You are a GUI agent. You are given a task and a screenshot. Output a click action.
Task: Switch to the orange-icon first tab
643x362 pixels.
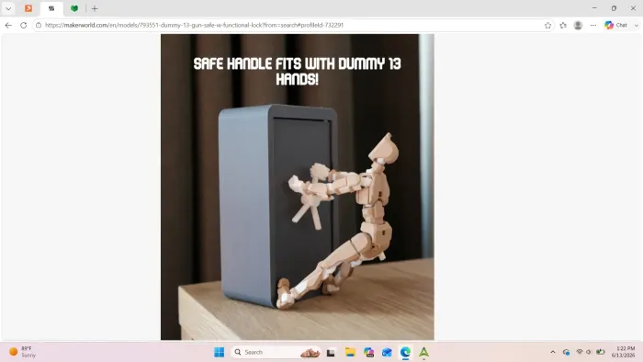coord(28,8)
